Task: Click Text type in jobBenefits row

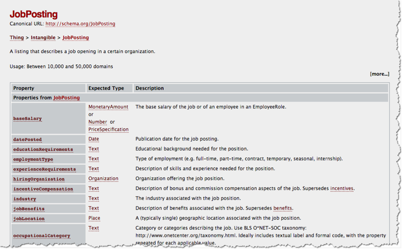Action: pyautogui.click(x=93, y=208)
